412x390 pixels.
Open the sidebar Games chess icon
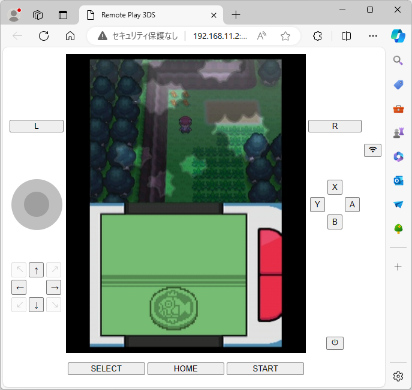pyautogui.click(x=398, y=132)
